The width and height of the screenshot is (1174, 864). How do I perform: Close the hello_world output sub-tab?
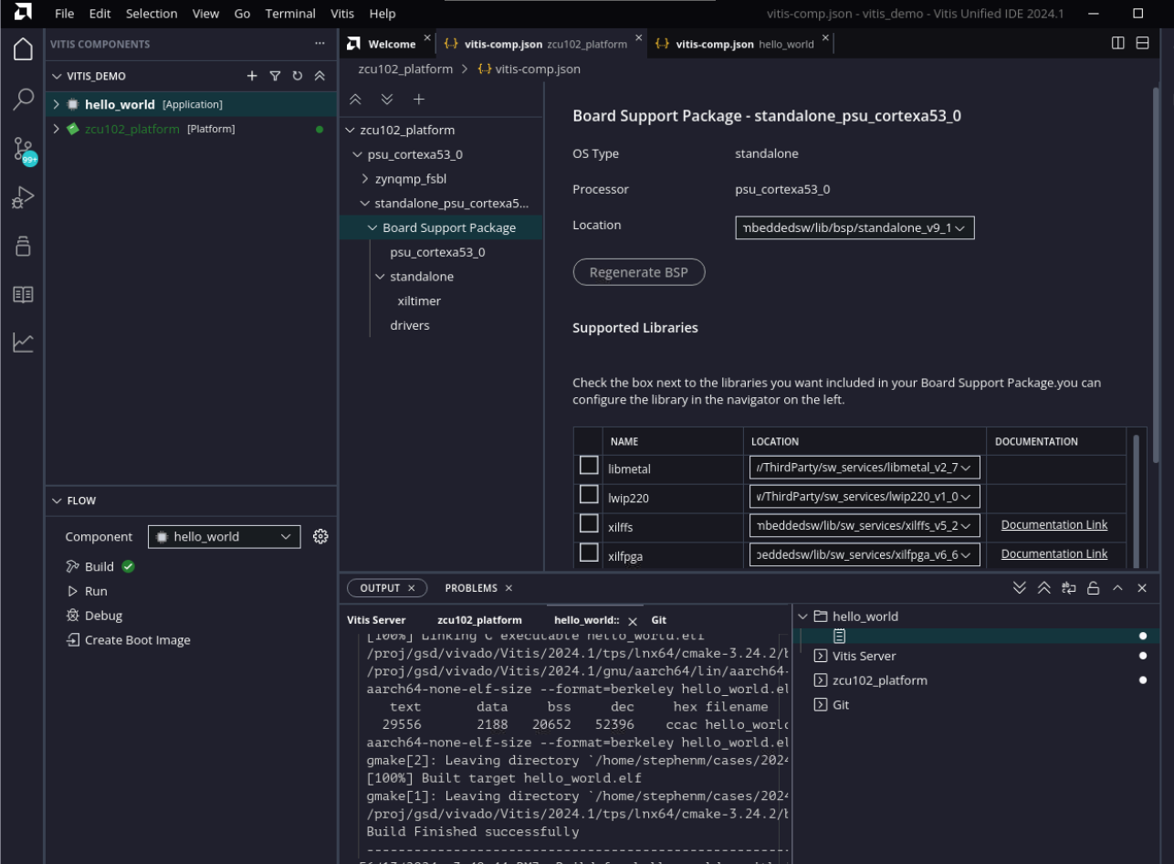pyautogui.click(x=633, y=621)
